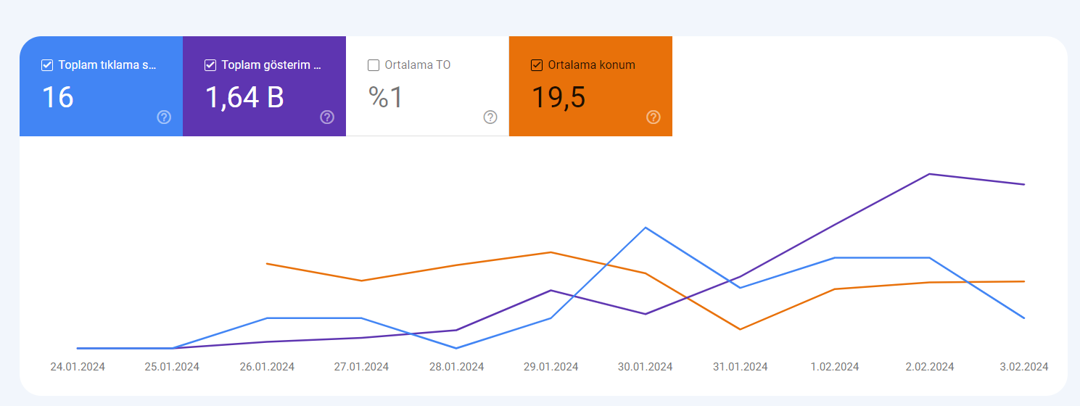This screenshot has height=406, width=1080.
Task: Select the blue card showing value 16
Action: tap(101, 86)
